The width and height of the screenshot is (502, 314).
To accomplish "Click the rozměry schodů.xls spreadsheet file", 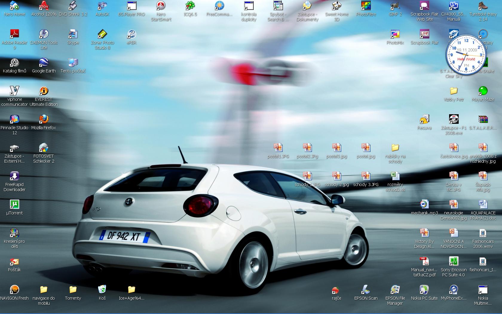I will pyautogui.click(x=395, y=176).
